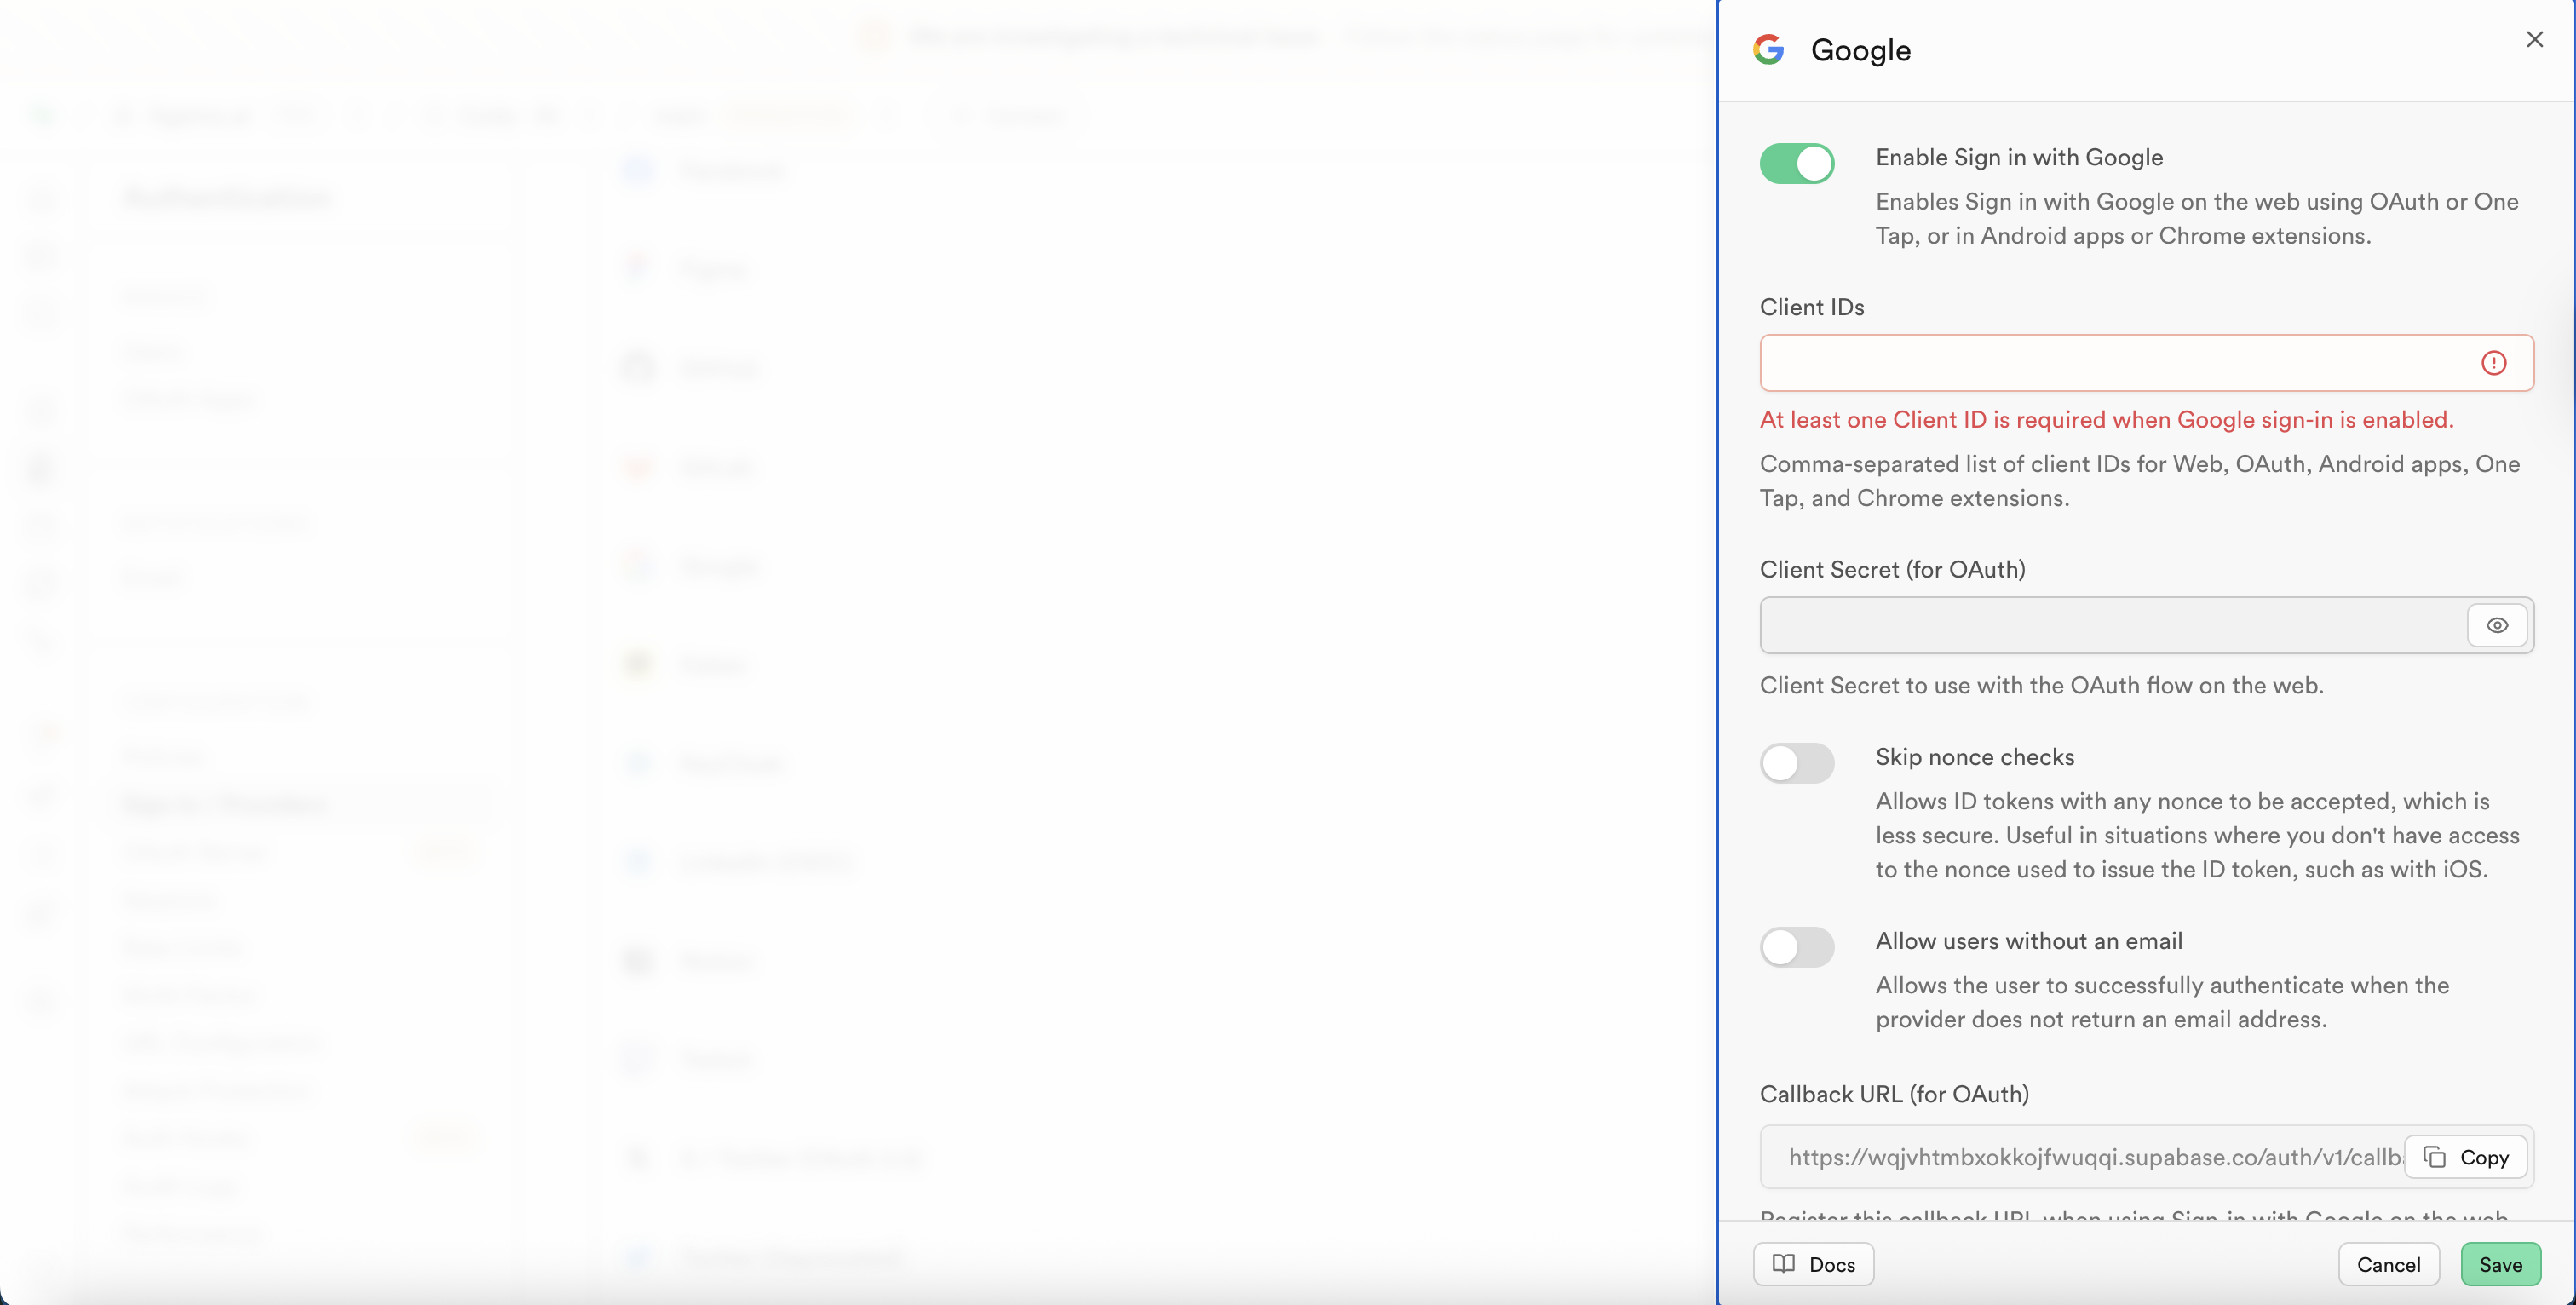Click the red error icon in Client IDs
The width and height of the screenshot is (2576, 1305).
click(x=2493, y=363)
